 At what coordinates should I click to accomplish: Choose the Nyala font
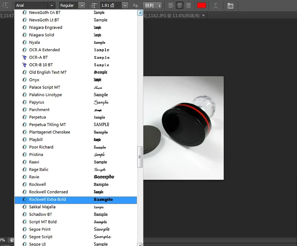click(76, 42)
